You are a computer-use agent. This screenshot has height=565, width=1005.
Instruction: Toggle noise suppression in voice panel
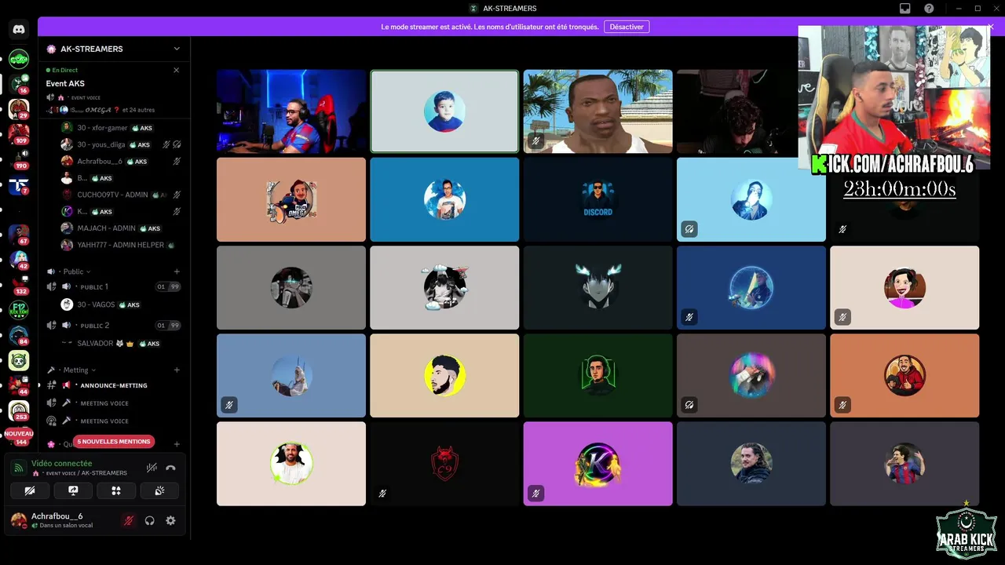click(152, 468)
